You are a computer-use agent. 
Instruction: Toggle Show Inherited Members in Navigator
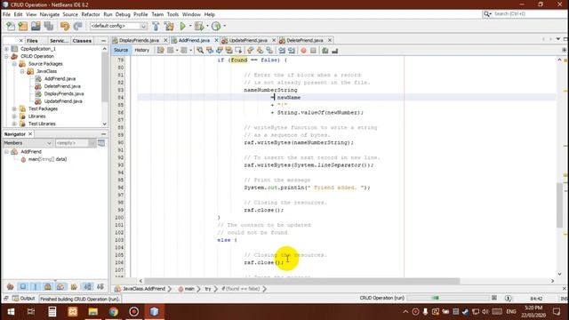point(11,286)
